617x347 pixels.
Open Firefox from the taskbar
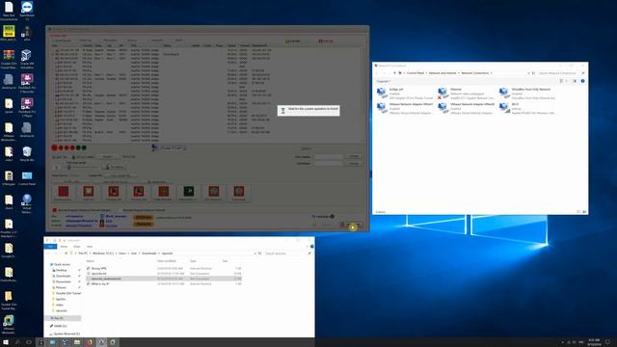pos(90,342)
